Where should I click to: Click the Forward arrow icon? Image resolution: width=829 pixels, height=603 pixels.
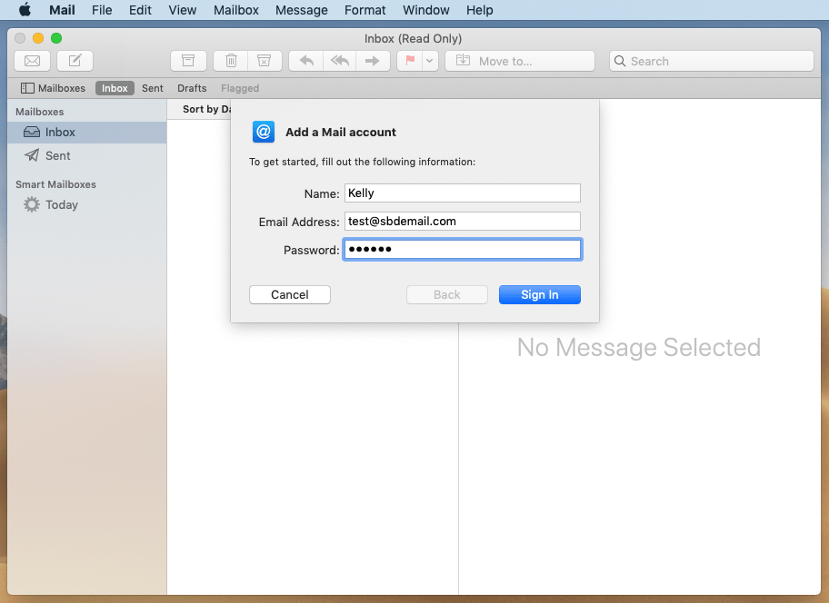coord(373,61)
